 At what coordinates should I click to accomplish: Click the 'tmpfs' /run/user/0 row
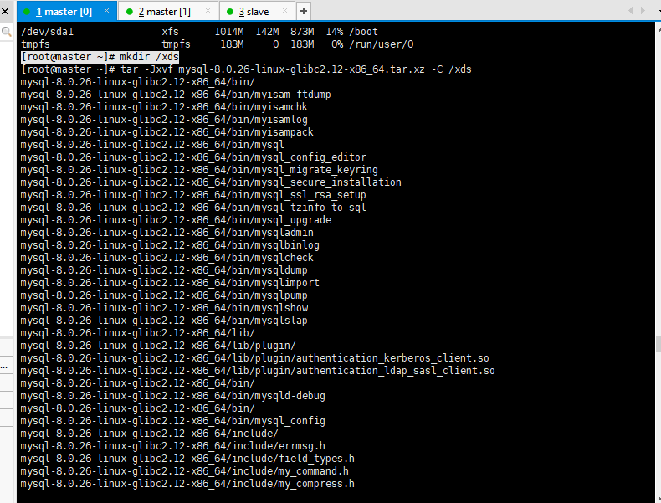point(217,44)
